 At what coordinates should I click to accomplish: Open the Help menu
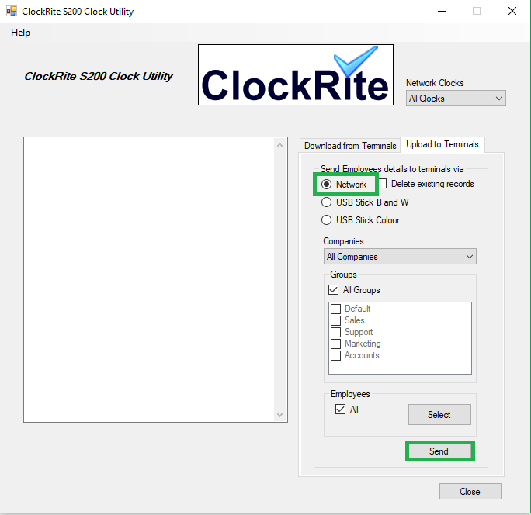pyautogui.click(x=20, y=33)
